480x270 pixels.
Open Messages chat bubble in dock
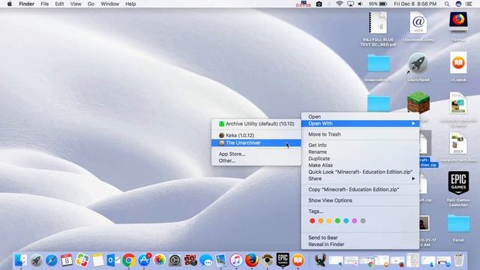(x=205, y=260)
